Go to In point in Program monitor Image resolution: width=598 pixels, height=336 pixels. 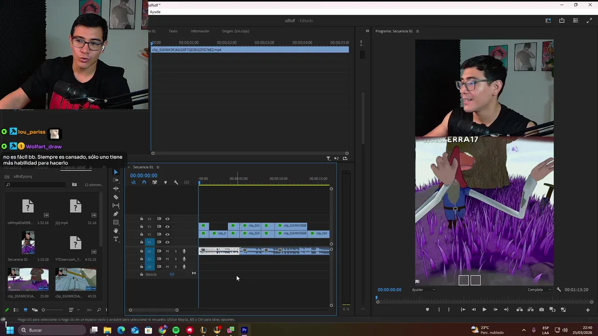(x=463, y=309)
